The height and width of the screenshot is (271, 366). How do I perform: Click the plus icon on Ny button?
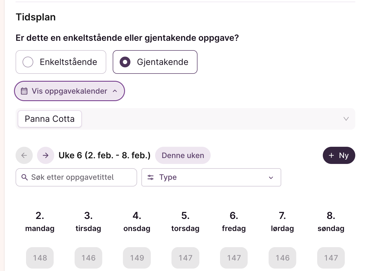click(331, 155)
